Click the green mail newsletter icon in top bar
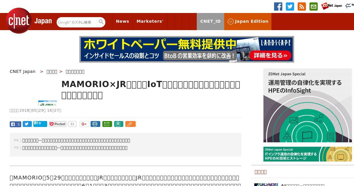The height and width of the screenshot is (186, 354). pyautogui.click(x=314, y=6)
